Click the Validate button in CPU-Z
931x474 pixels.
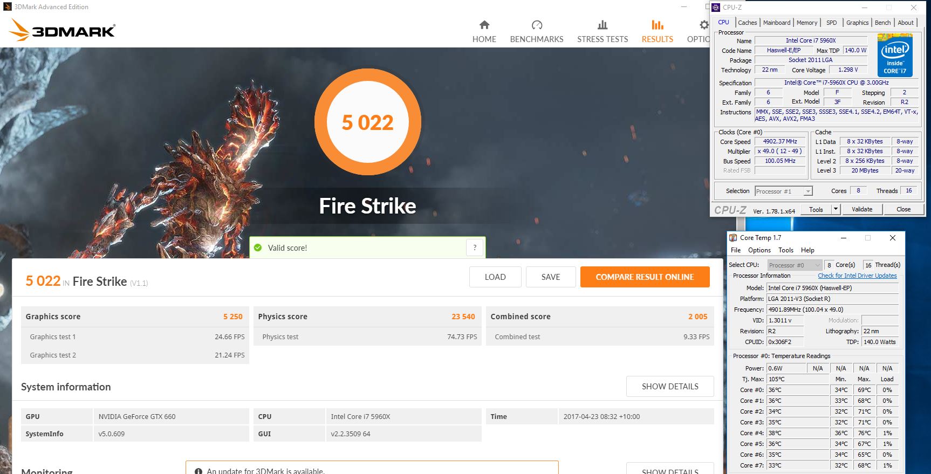point(861,209)
